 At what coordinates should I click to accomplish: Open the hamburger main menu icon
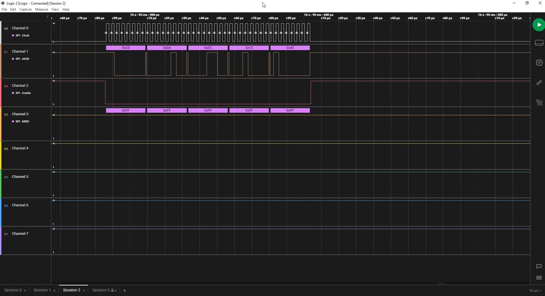point(539,278)
